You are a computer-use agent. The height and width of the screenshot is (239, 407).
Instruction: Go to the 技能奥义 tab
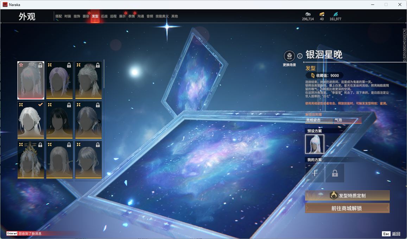pyautogui.click(x=162, y=16)
